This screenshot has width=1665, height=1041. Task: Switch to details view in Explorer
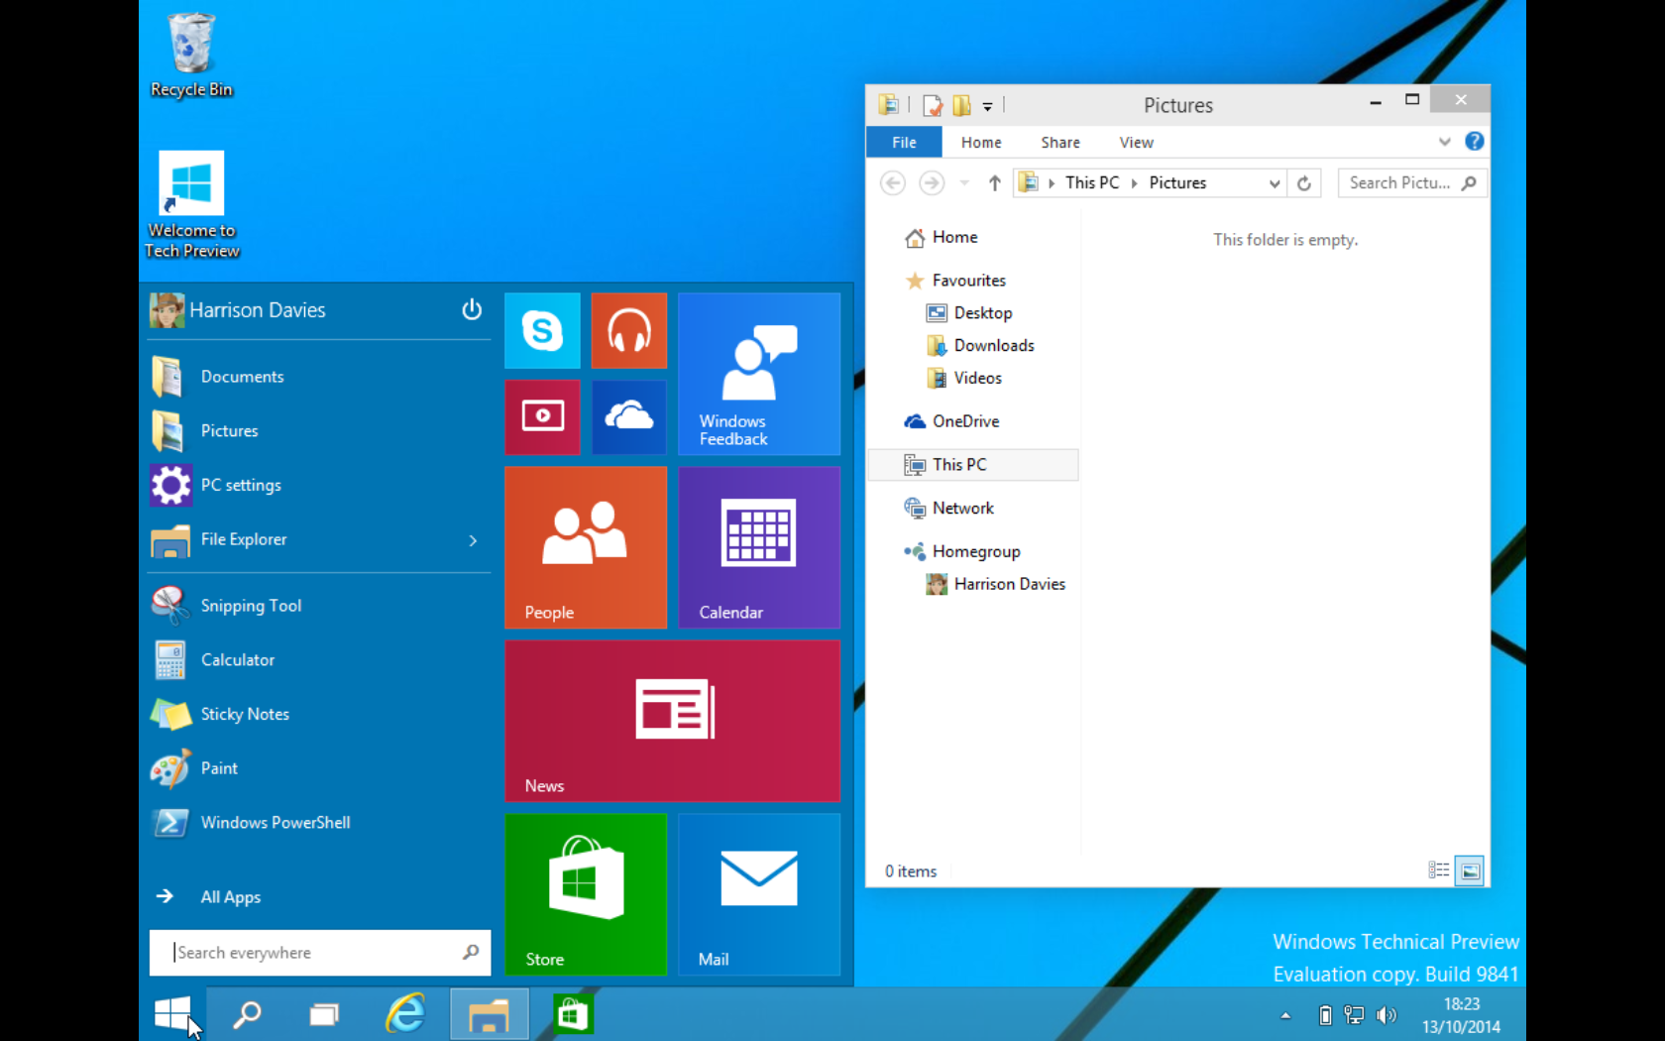click(1439, 870)
